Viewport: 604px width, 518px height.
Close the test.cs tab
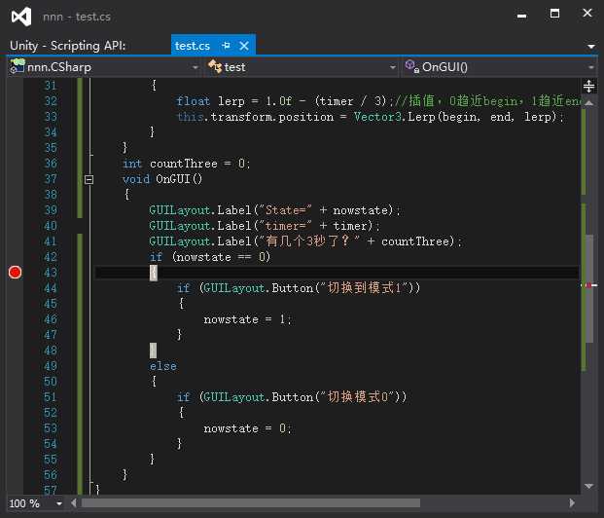coord(244,46)
